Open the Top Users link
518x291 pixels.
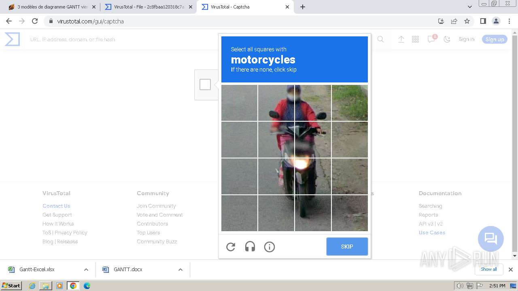click(x=148, y=232)
